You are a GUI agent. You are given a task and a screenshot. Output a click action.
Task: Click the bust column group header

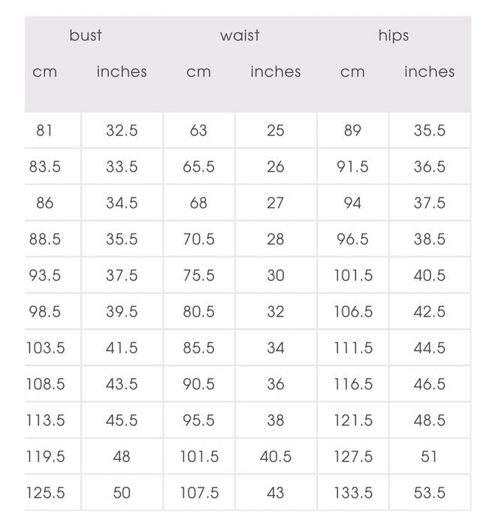86,35
